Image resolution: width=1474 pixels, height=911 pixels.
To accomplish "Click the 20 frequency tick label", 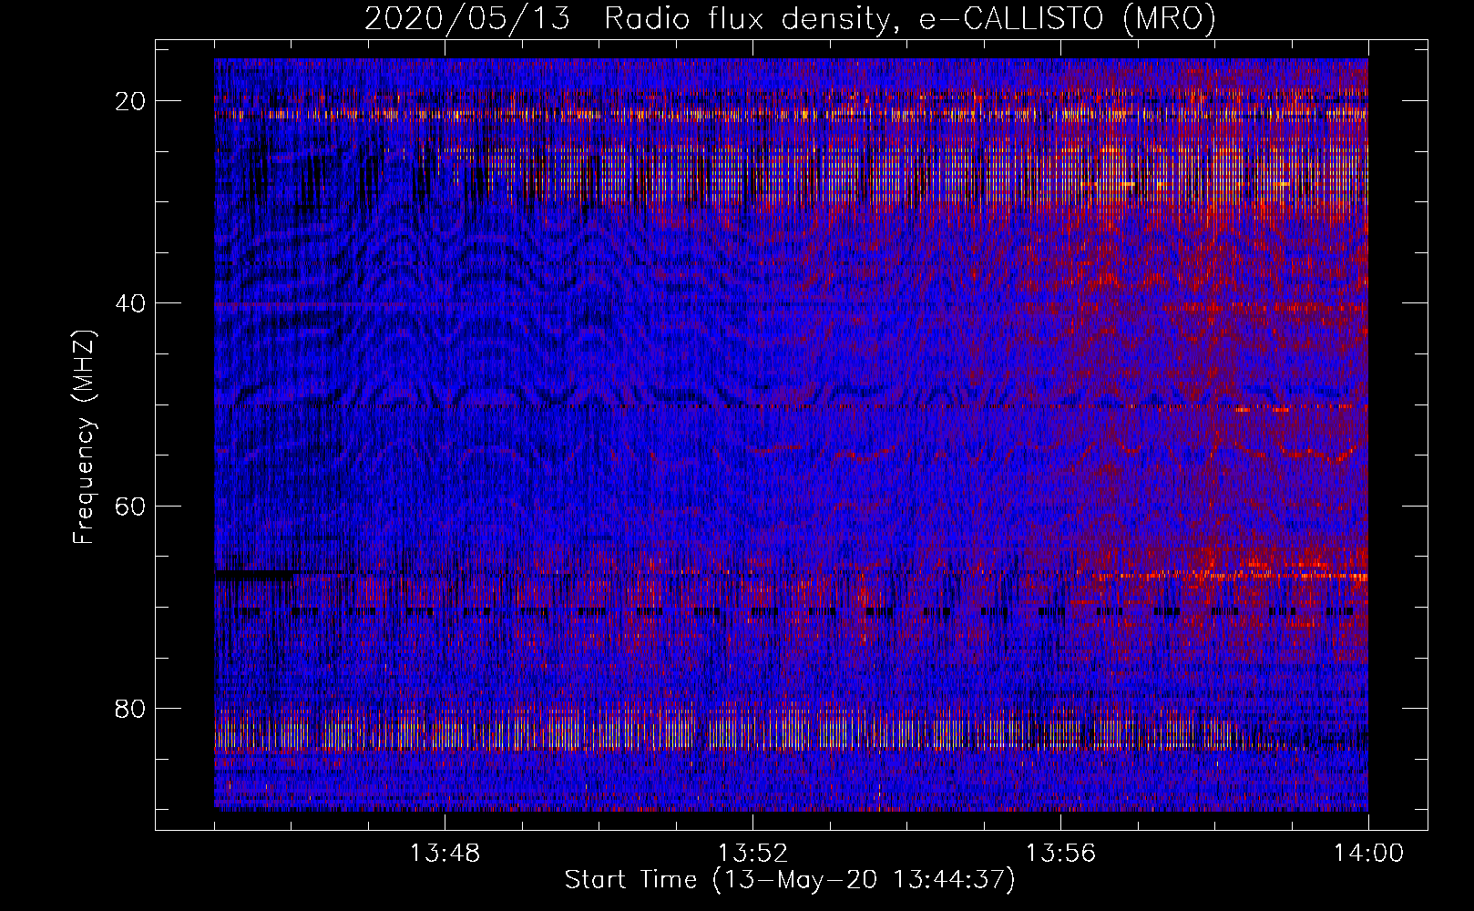I will click(x=131, y=101).
